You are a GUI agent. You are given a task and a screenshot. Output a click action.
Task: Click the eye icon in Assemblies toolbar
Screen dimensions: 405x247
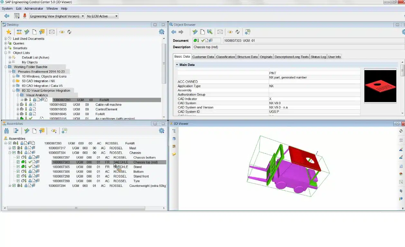54,131
